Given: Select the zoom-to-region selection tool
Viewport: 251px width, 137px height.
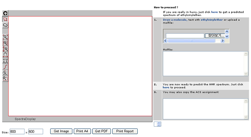Looking at the screenshot, I should 5,79.
